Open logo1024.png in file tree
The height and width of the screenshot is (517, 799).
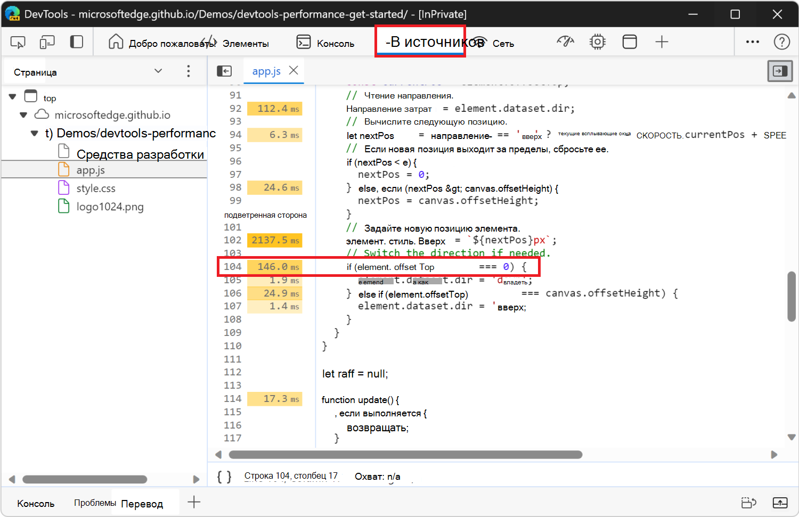[110, 207]
